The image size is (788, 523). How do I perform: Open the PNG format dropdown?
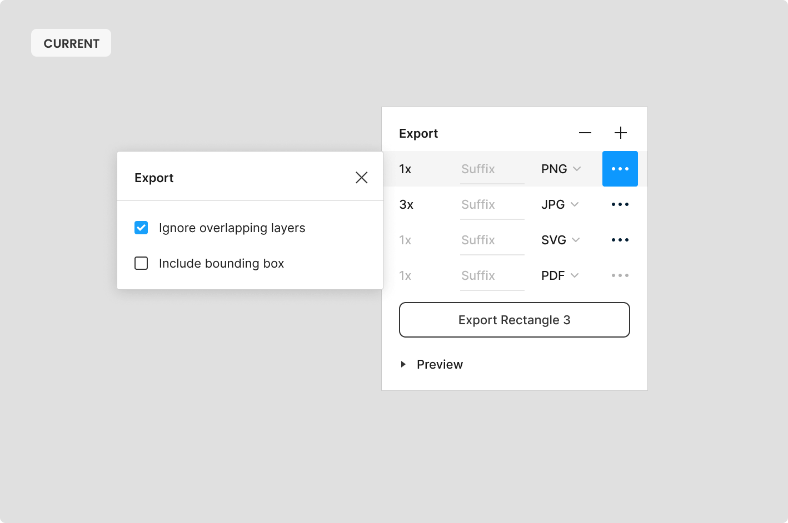pyautogui.click(x=561, y=169)
